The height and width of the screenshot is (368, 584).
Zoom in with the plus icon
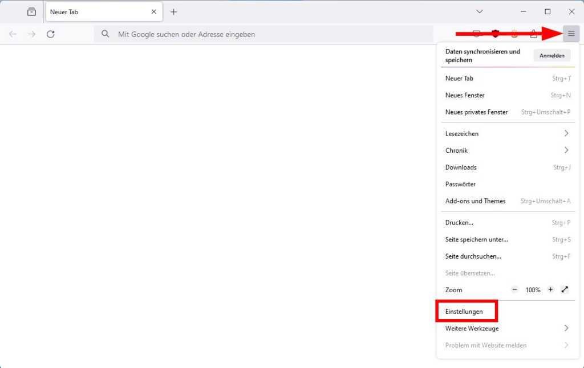tap(550, 289)
